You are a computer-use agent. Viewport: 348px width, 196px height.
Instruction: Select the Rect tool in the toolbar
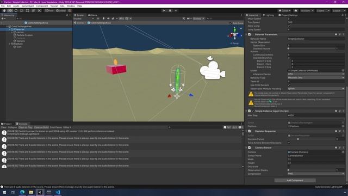(x=28, y=10)
